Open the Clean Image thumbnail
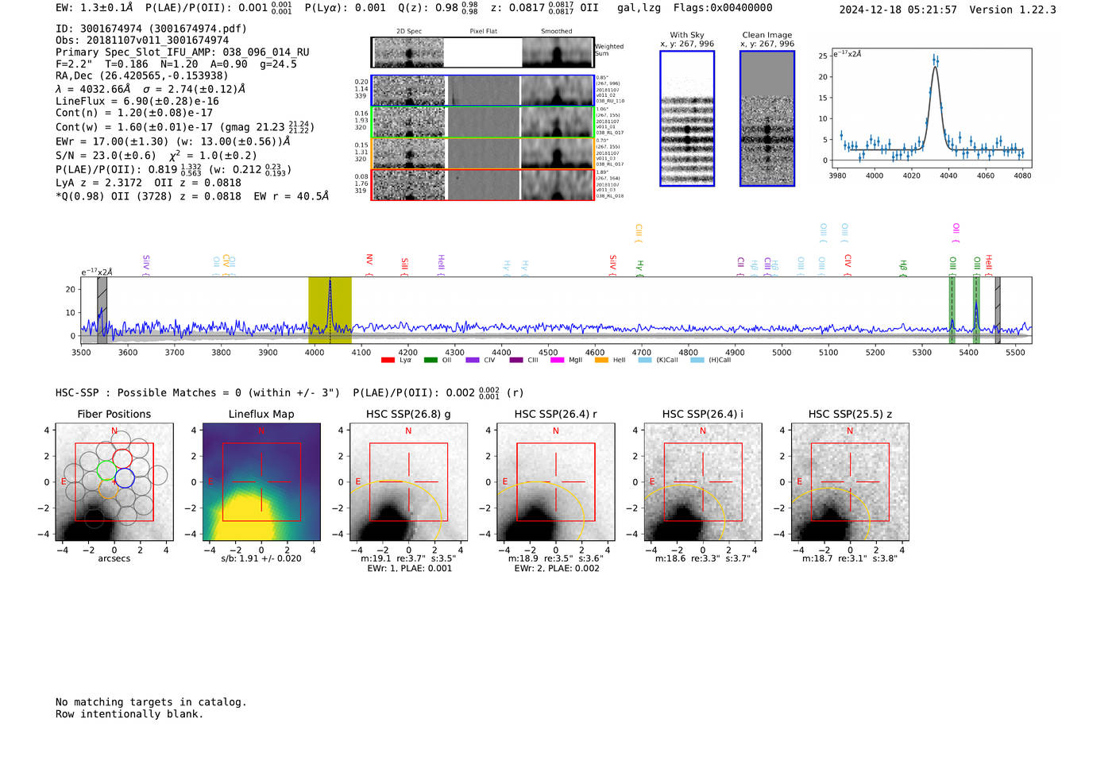 coord(767,118)
